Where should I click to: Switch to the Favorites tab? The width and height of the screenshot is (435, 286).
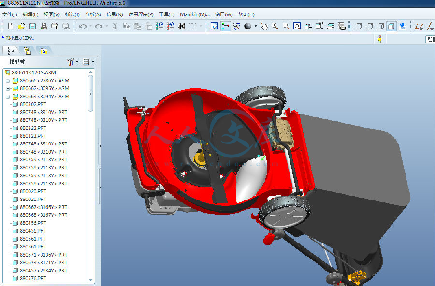tap(43, 50)
